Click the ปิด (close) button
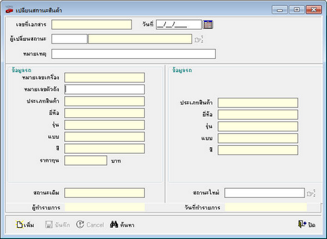327x239 pixels. [307, 224]
